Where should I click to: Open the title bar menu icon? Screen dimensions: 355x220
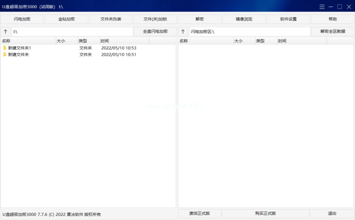[x=322, y=6]
